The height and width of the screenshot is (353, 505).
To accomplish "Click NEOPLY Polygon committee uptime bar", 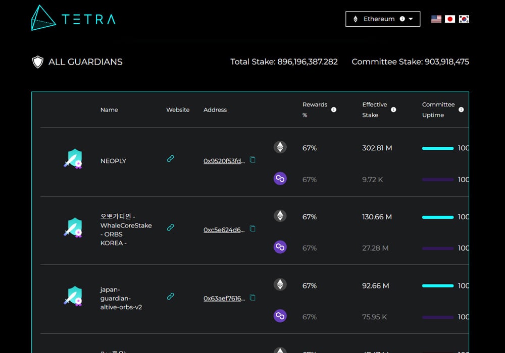I will click(x=438, y=180).
